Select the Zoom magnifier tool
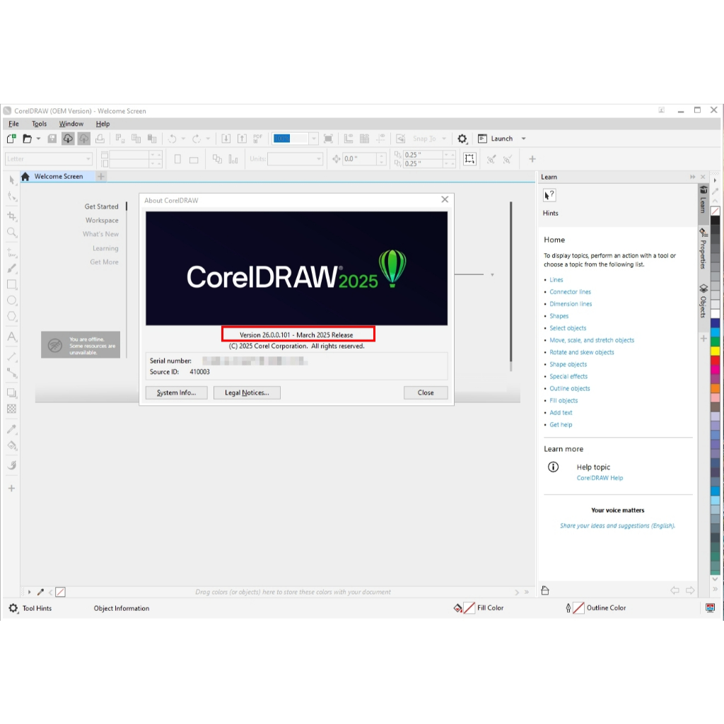 tap(12, 232)
